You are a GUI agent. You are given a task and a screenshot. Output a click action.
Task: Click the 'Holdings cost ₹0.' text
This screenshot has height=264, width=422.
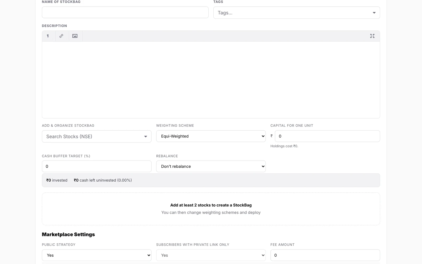[x=284, y=146]
